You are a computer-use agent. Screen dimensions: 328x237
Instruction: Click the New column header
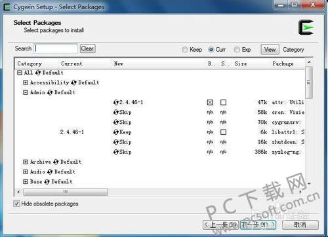pos(118,64)
